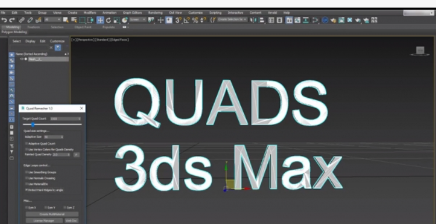
Task: Click the Target Quad Count slider handle
Action: (x=33, y=125)
